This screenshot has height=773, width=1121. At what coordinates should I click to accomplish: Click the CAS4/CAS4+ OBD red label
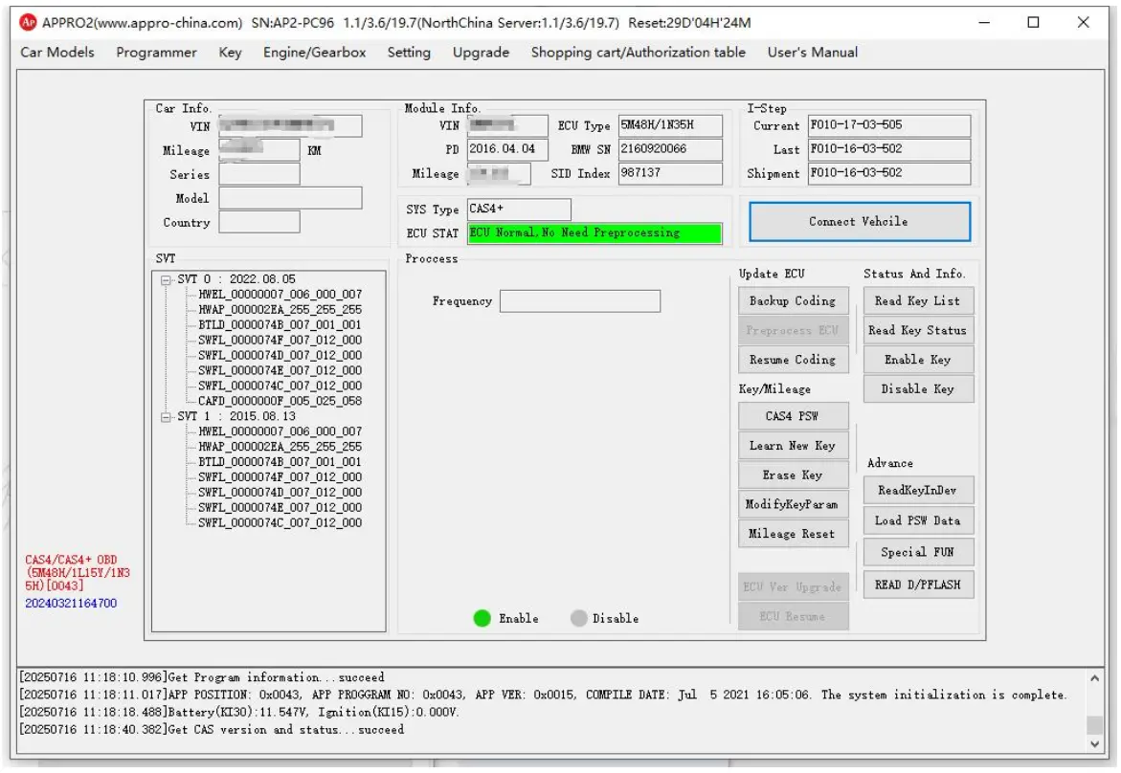pyautogui.click(x=78, y=572)
